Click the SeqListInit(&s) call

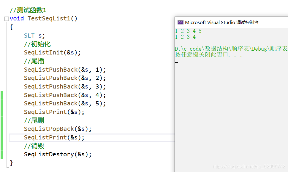pyautogui.click(x=52, y=53)
